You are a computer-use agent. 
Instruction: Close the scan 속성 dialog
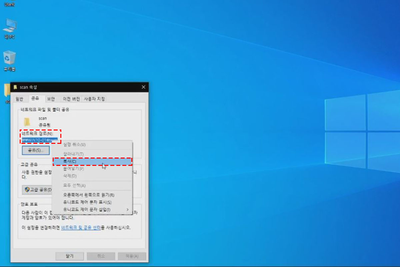[x=143, y=87]
